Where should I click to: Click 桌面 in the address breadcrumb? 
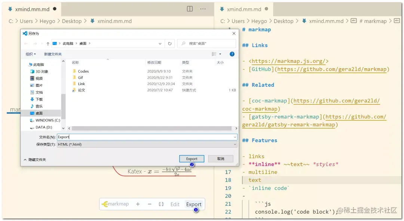pos(83,43)
